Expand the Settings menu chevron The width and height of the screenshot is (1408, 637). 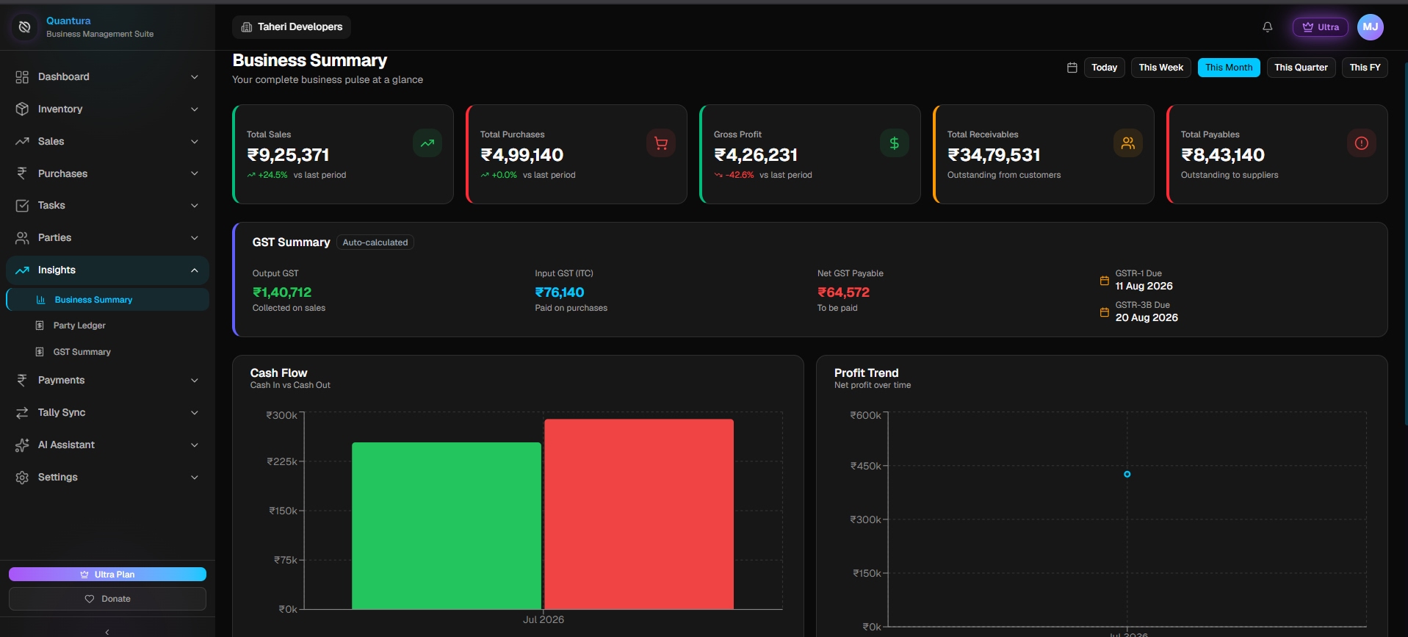195,478
